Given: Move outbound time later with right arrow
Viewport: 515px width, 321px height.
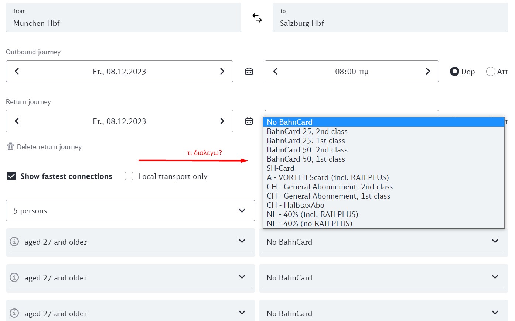Looking at the screenshot, I should pyautogui.click(x=428, y=71).
